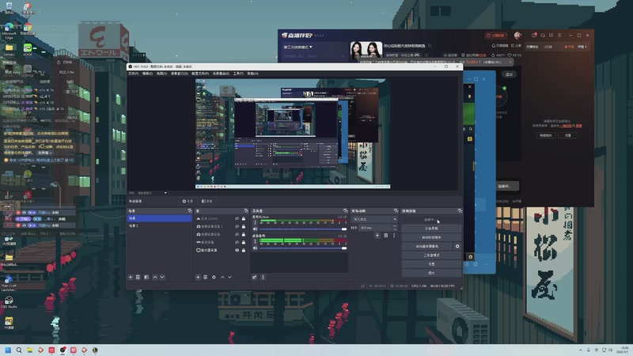Move the scene up with the up arrow
633x356 pixels.
[154, 278]
